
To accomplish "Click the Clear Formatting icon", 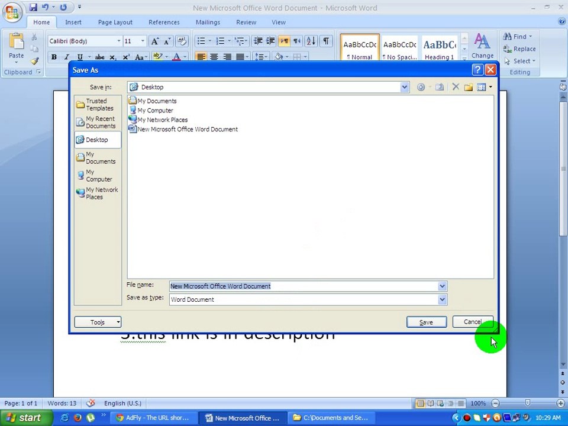I will point(182,41).
